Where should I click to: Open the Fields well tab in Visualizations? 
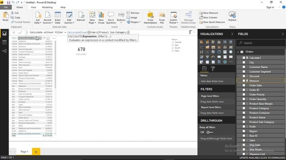coord(204,68)
